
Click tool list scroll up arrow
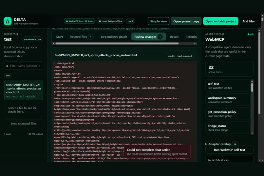pos(252,81)
